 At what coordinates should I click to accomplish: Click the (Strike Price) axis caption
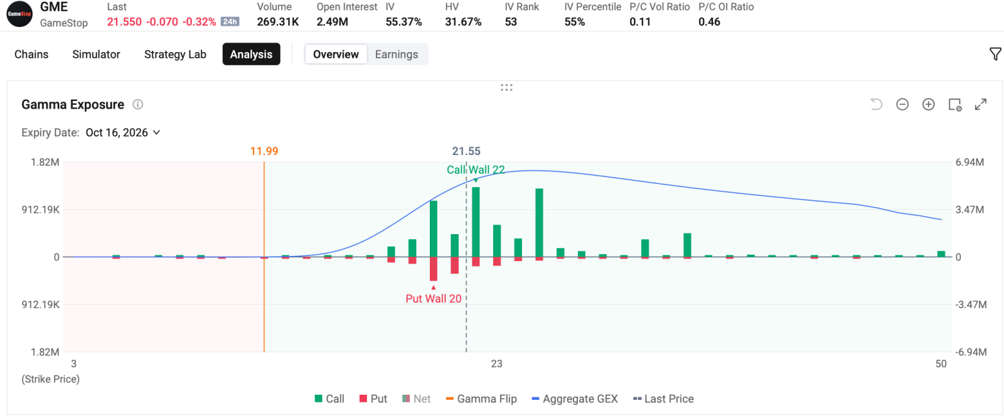tap(51, 379)
